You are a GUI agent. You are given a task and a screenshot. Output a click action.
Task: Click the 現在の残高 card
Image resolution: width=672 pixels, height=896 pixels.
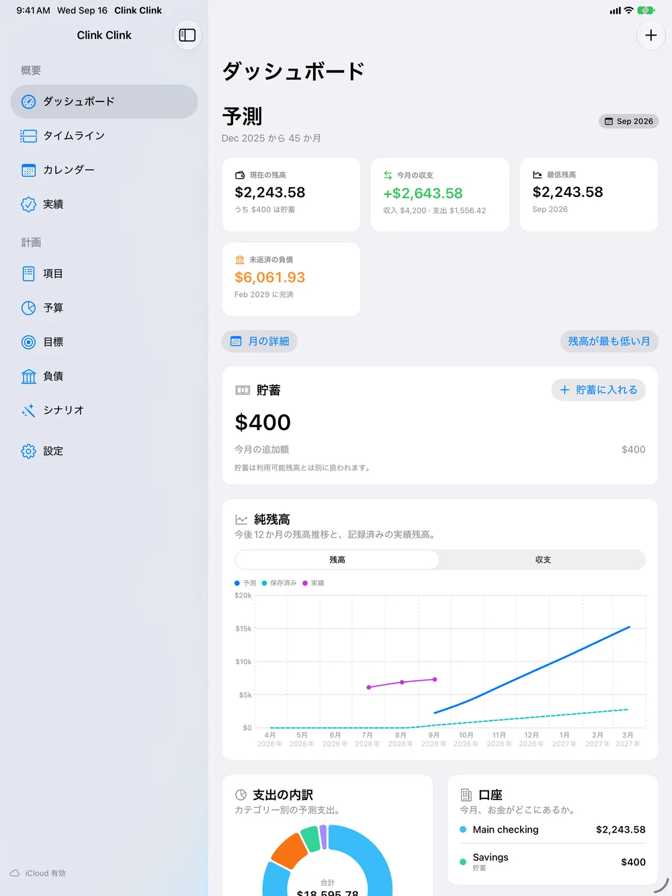click(x=291, y=195)
